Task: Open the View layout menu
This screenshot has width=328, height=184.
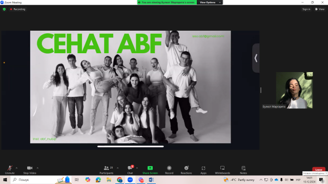Action: coord(320,9)
